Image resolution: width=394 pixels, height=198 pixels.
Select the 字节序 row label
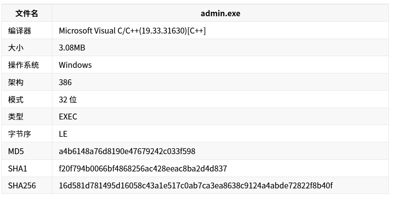pos(20,134)
